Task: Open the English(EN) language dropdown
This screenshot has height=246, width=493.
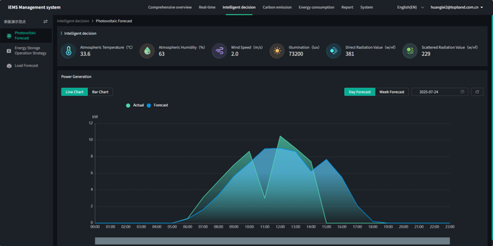Action: coord(410,7)
